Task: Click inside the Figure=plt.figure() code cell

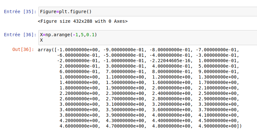Action: tap(145, 12)
